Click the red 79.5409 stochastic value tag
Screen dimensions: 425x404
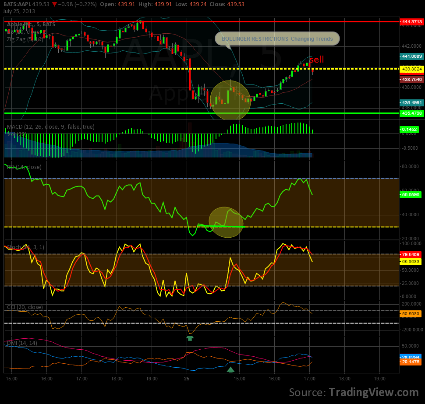point(411,255)
